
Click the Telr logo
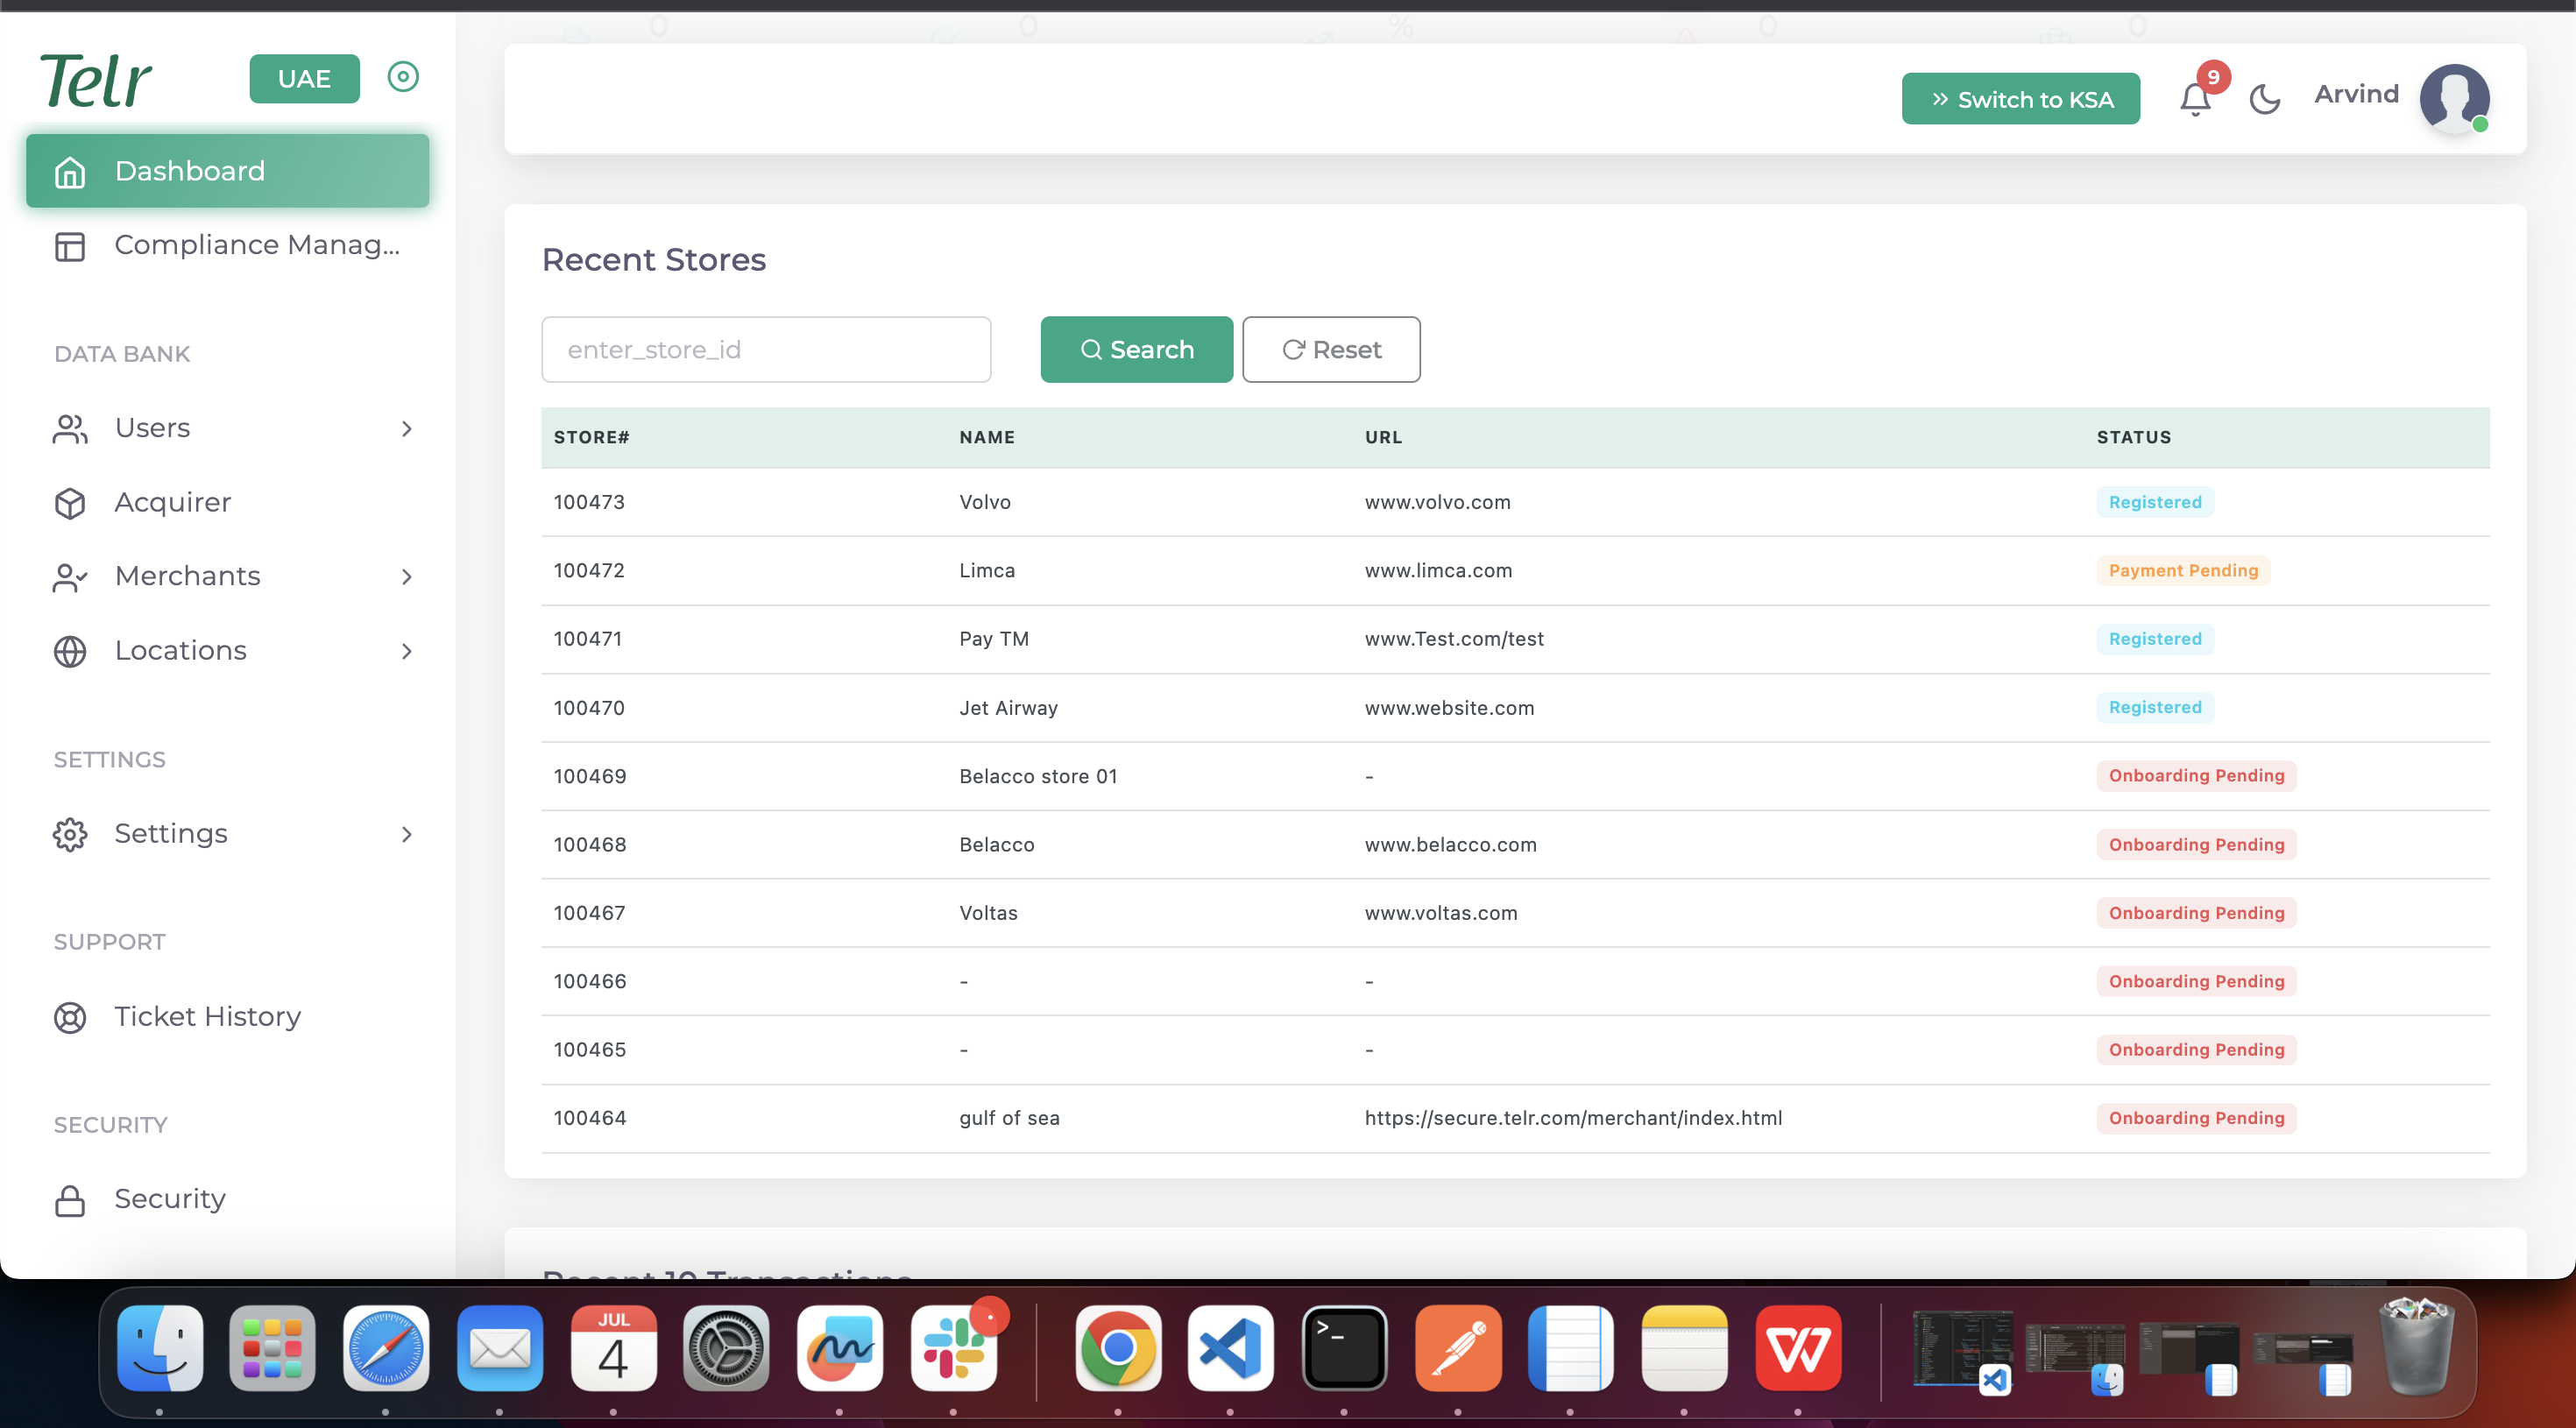96,80
